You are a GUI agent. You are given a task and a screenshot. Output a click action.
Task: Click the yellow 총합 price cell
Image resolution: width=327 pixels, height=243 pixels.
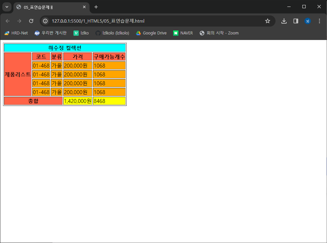click(77, 101)
